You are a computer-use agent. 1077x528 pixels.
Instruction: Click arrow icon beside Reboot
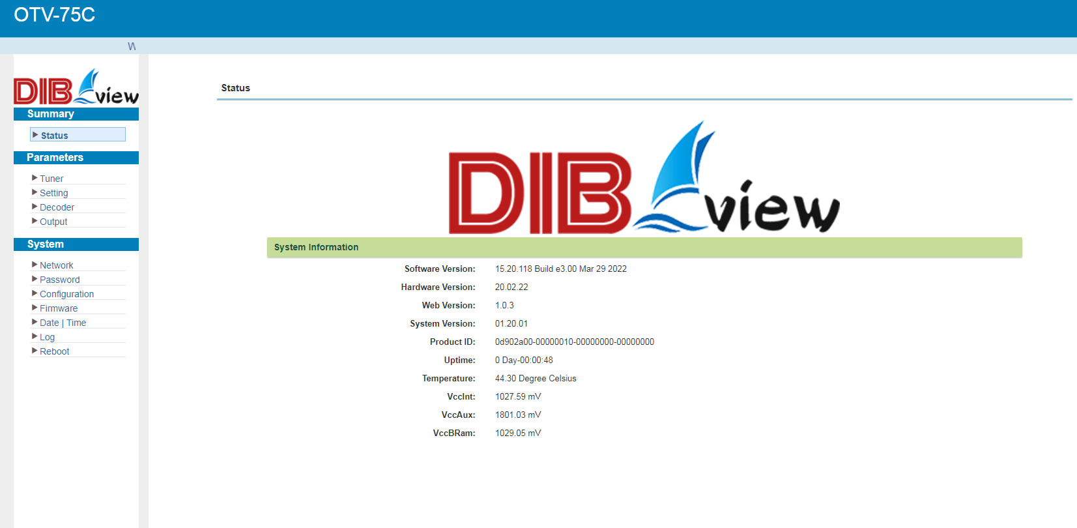(x=35, y=351)
